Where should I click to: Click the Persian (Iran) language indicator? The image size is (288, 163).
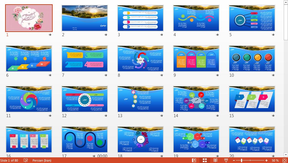(x=42, y=160)
